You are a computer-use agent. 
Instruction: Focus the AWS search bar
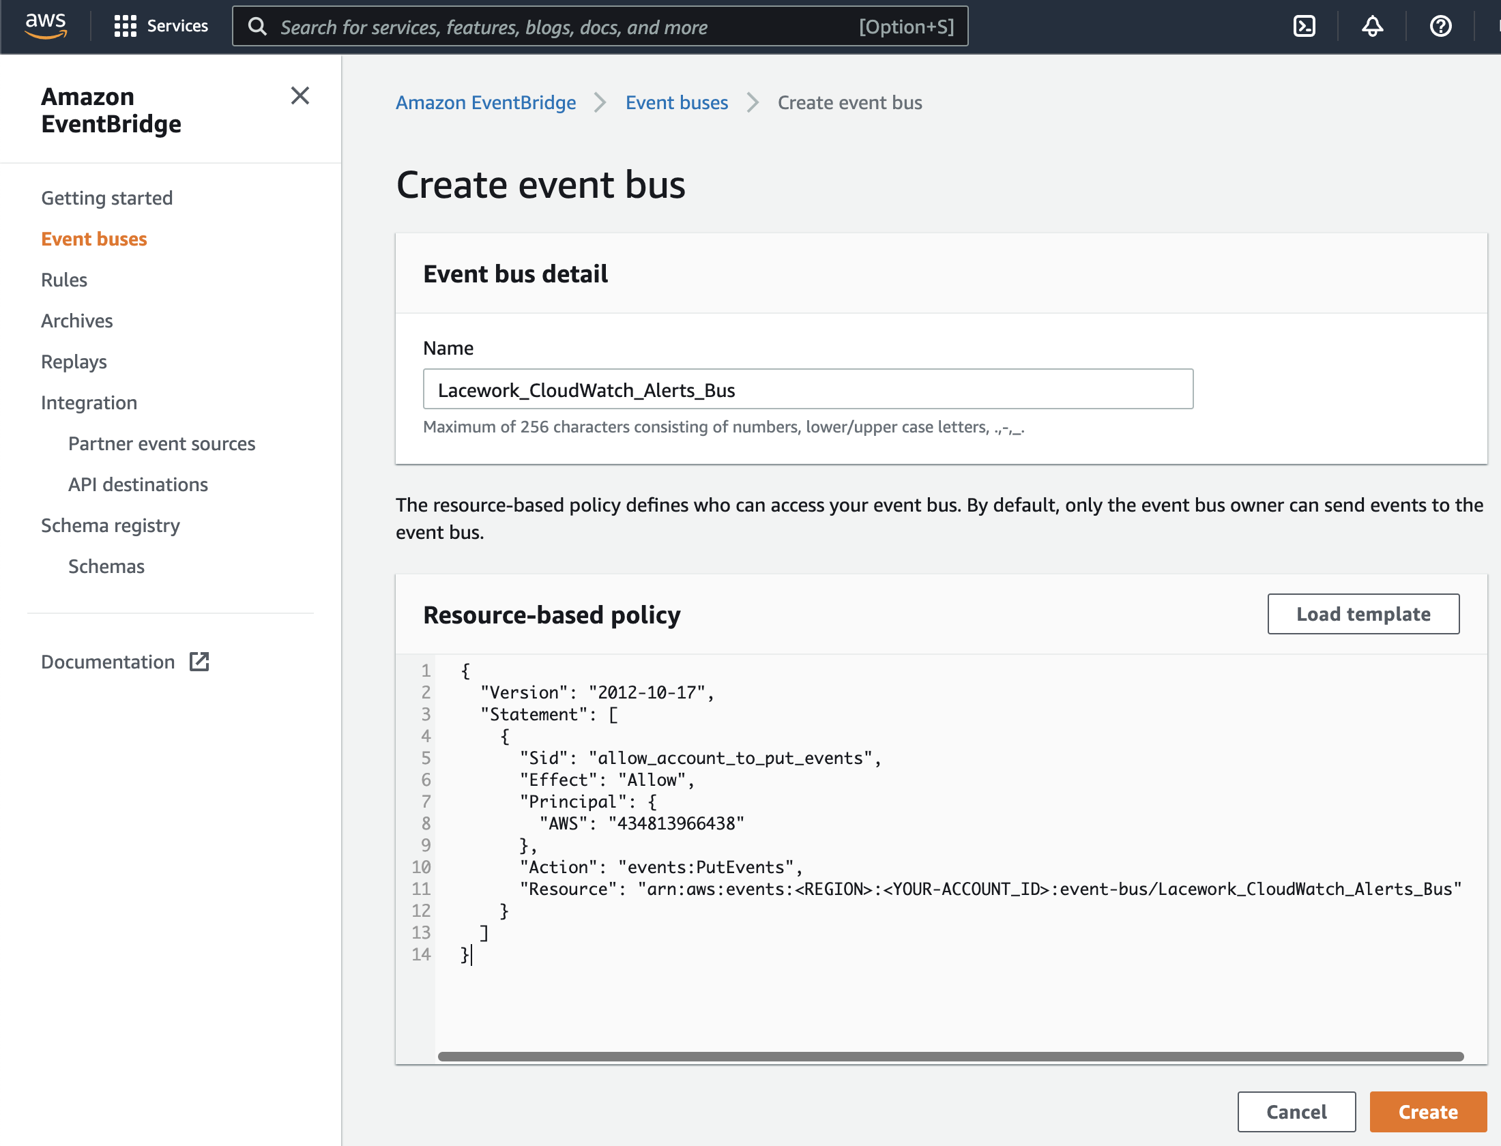coord(600,27)
